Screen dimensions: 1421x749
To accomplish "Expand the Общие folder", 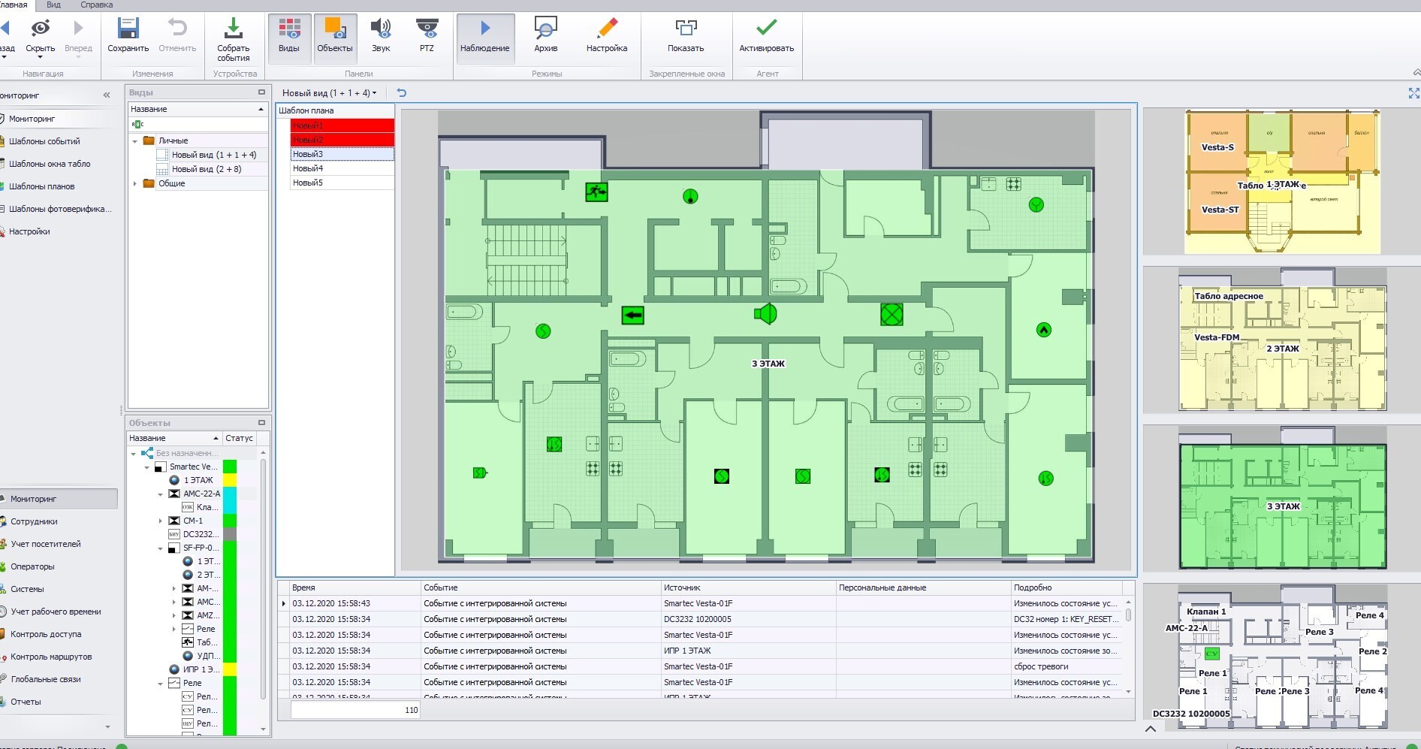I will (x=135, y=183).
